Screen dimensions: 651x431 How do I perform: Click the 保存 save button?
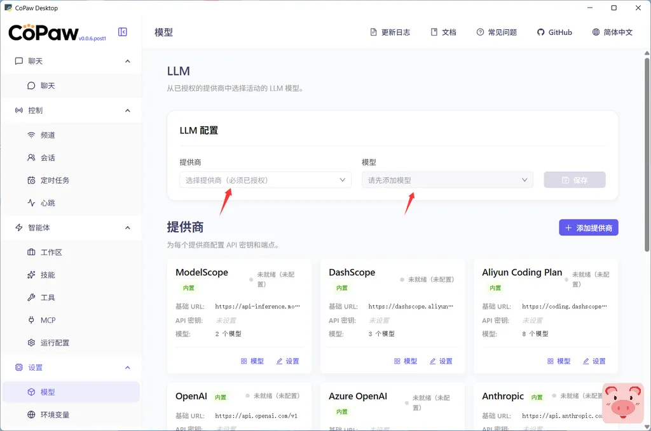click(575, 180)
